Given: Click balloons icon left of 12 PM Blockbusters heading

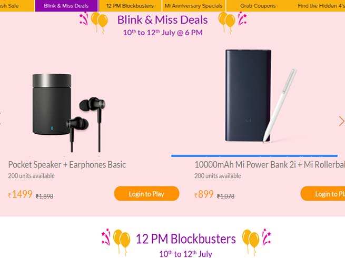Looking at the screenshot, I should 122,241.
